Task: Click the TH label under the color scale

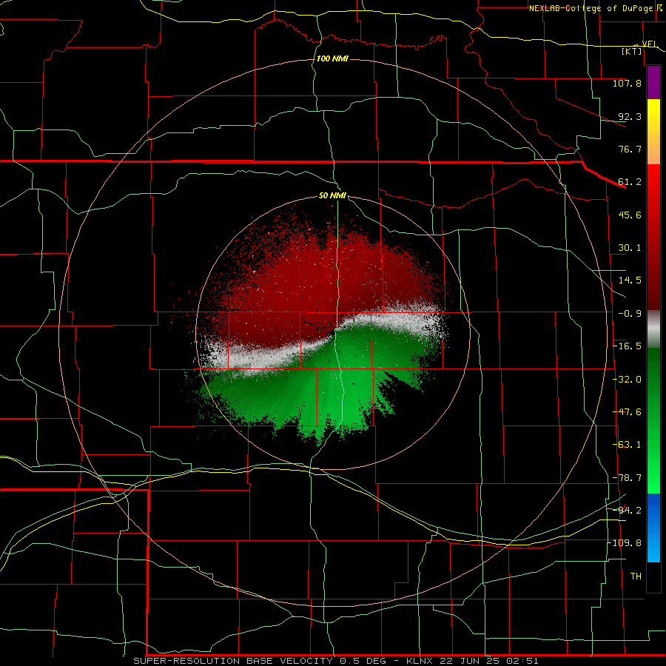Action: coord(636,576)
